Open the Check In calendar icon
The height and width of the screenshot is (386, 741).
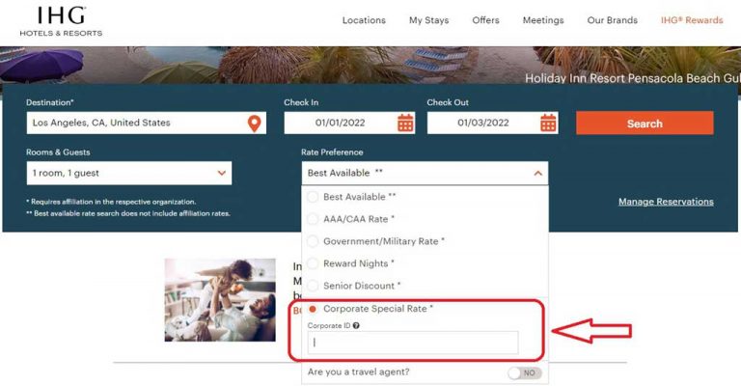(x=405, y=123)
